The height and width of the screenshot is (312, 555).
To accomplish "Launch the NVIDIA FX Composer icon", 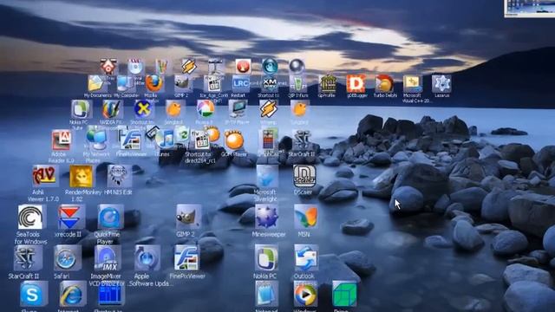I will click(112, 109).
